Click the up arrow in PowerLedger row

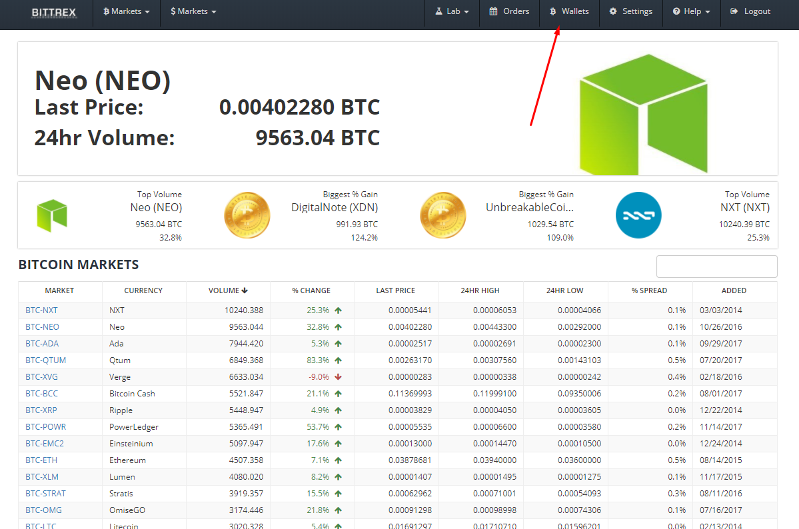pyautogui.click(x=338, y=427)
